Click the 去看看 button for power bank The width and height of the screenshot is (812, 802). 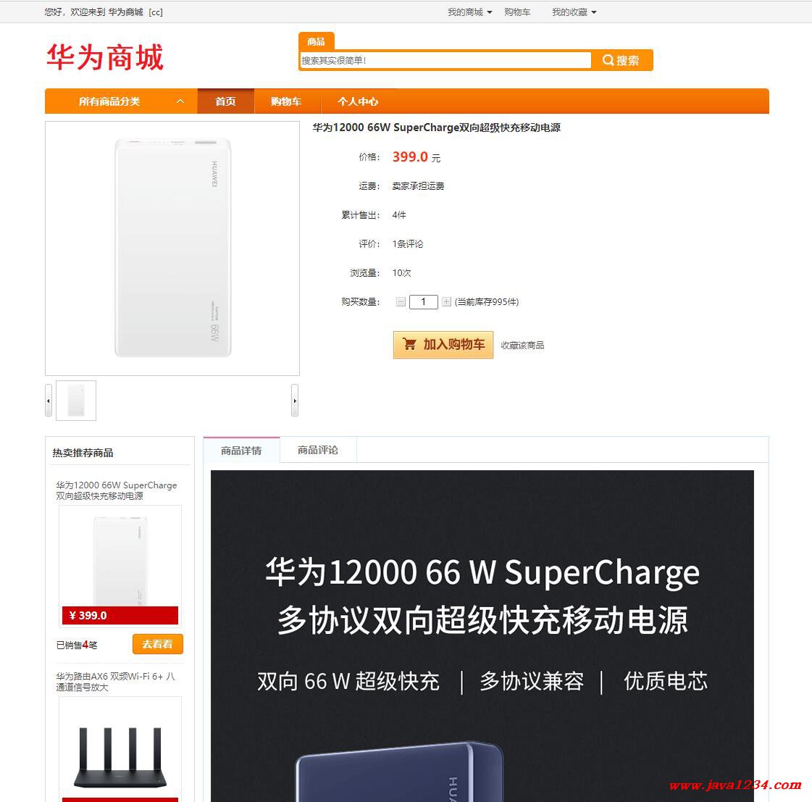click(157, 645)
